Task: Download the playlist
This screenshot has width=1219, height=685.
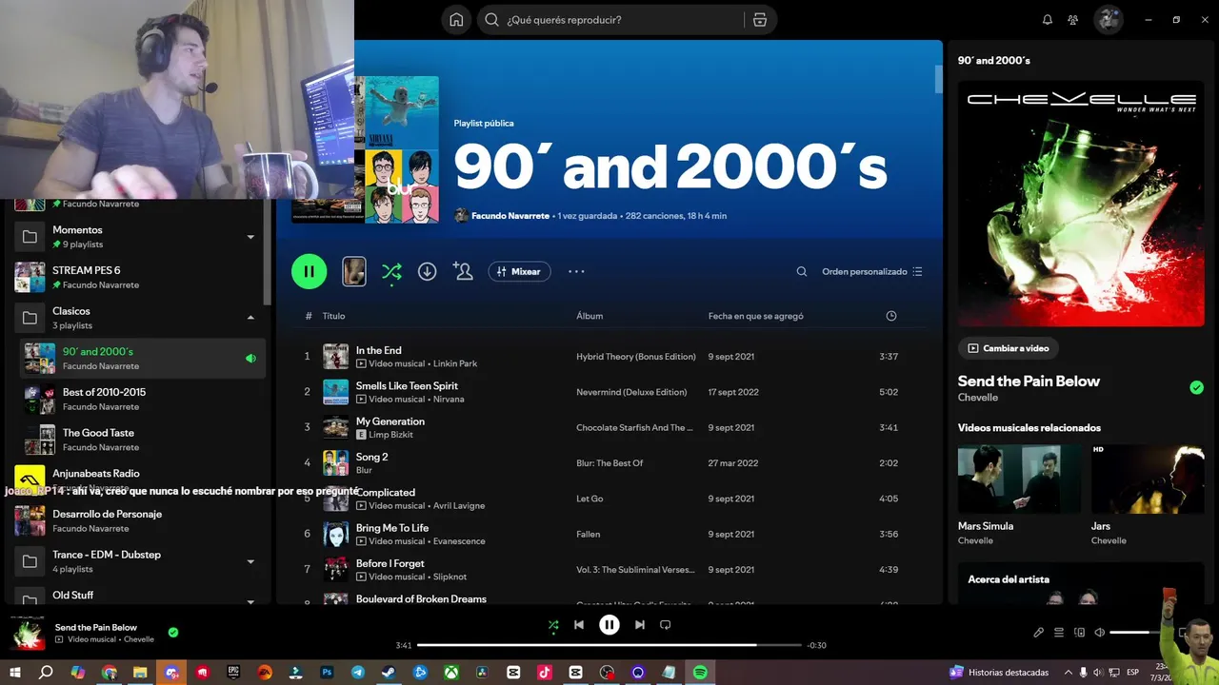Action: (428, 271)
